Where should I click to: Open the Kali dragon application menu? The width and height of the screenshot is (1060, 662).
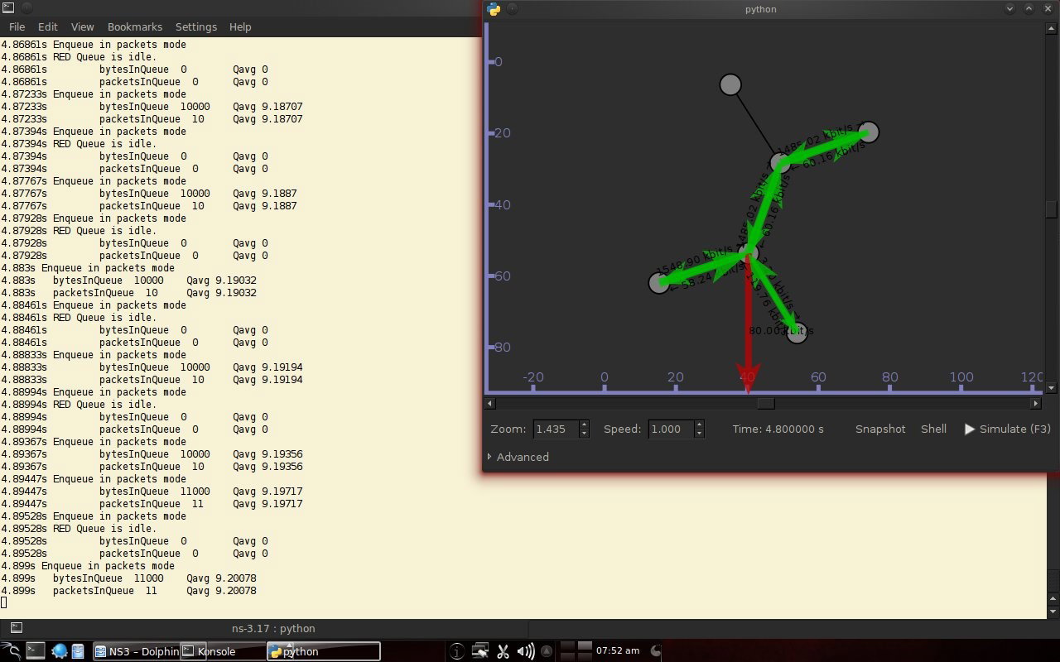coord(10,651)
